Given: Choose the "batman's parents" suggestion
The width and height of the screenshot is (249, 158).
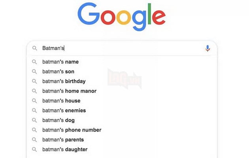Looking at the screenshot, I should click(x=63, y=140).
